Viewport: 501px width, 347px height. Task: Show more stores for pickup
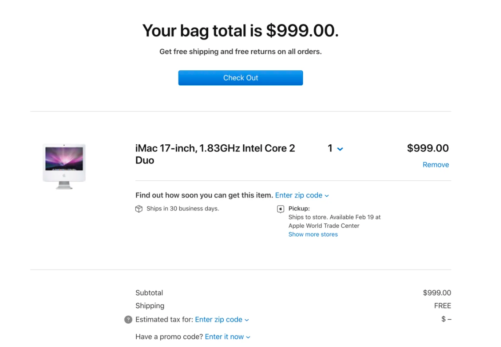click(313, 234)
